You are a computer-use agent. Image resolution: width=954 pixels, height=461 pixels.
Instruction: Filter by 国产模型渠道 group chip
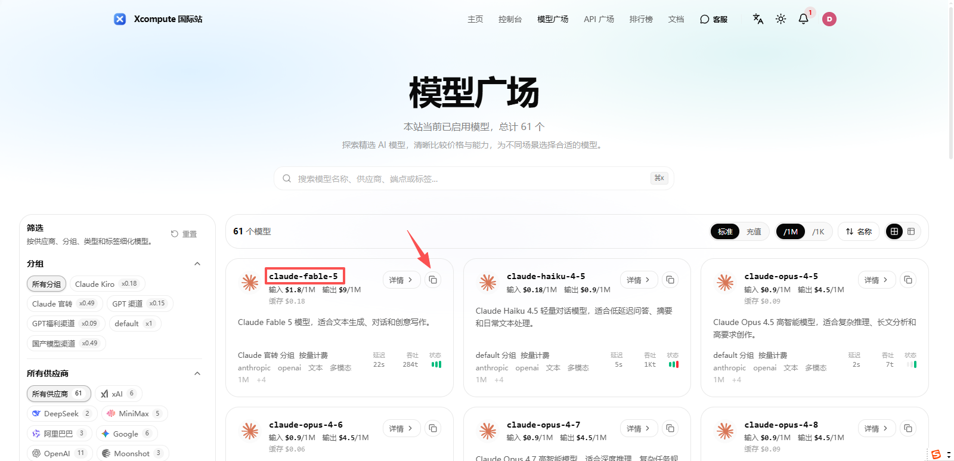[x=66, y=343]
